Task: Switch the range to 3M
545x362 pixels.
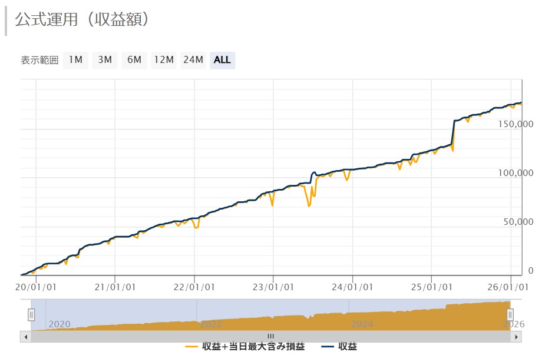Action: click(105, 60)
